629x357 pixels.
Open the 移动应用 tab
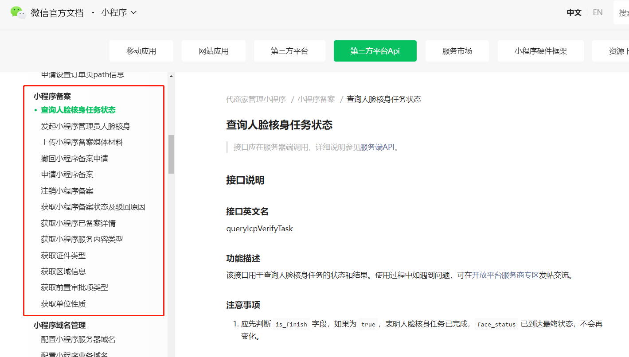click(x=141, y=51)
